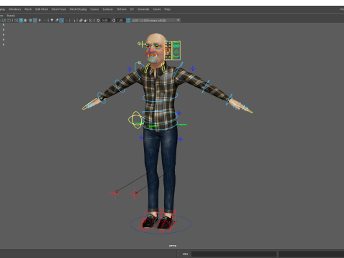Viewport: 344px width, 258px height.
Task: Open the ACES 1.0 SDR-video dropdown
Action: [156, 20]
